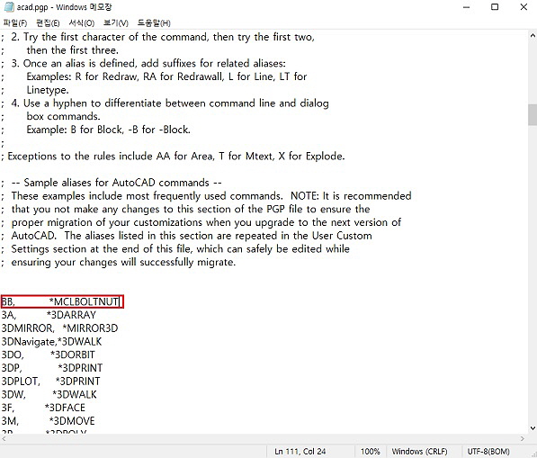Maximize the Notepad window

coord(495,7)
